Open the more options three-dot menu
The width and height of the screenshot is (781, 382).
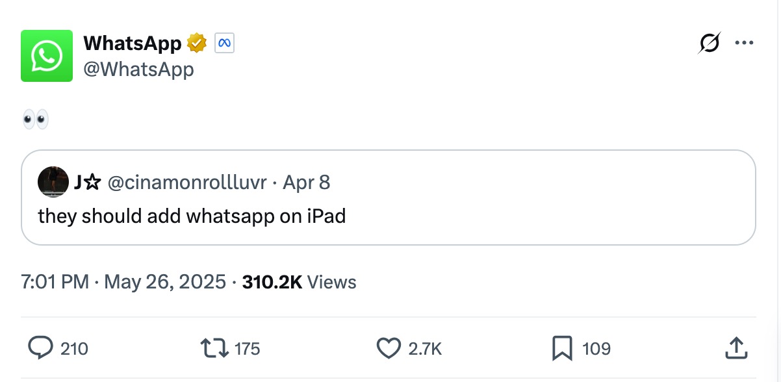tap(745, 42)
